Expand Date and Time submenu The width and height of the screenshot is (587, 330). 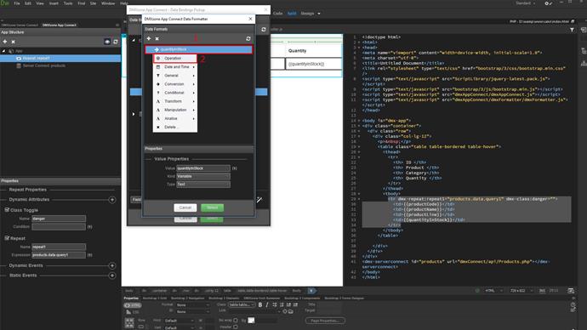(175, 67)
